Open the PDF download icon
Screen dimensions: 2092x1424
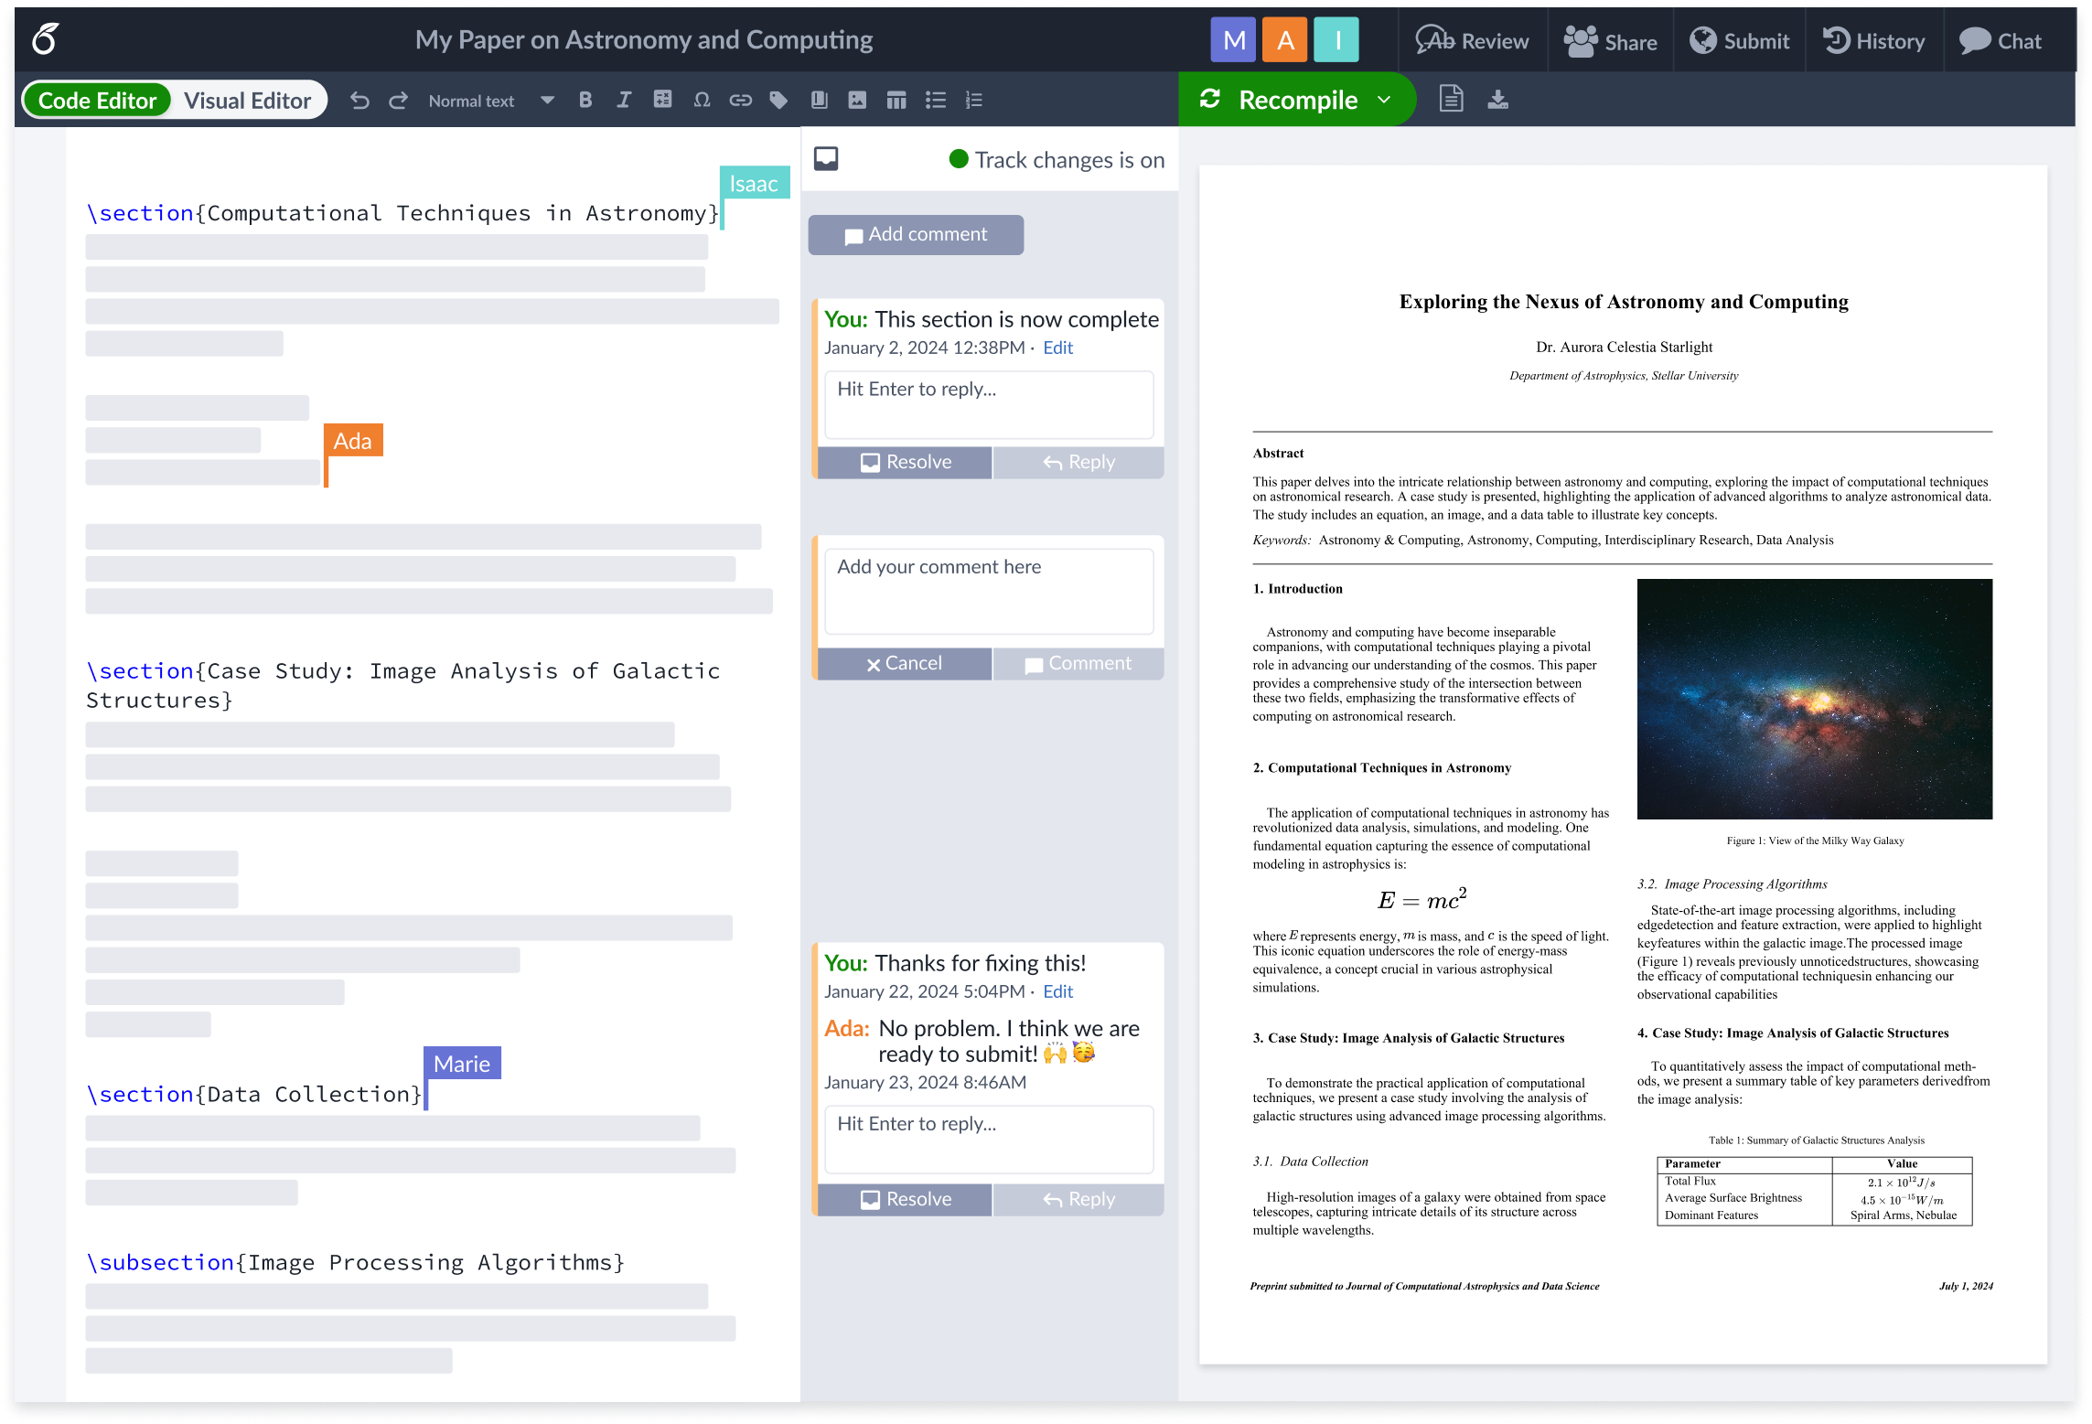click(1498, 99)
